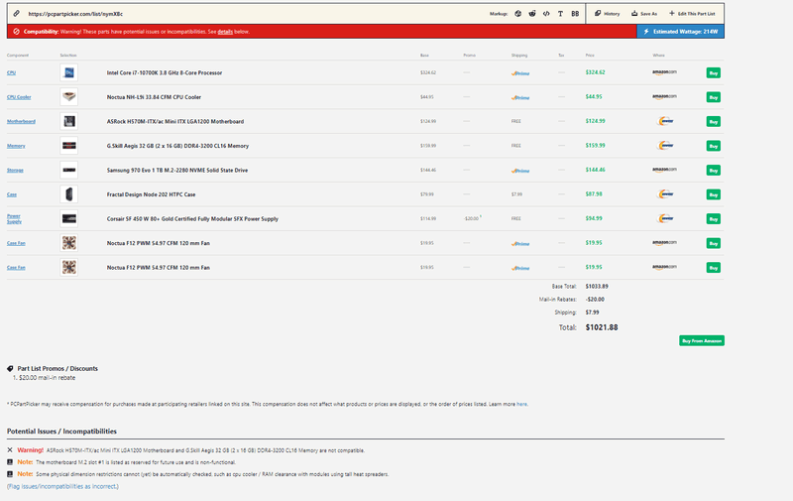Open Corsair SF 450 W power supply name
This screenshot has height=501, width=793.
coord(192,218)
